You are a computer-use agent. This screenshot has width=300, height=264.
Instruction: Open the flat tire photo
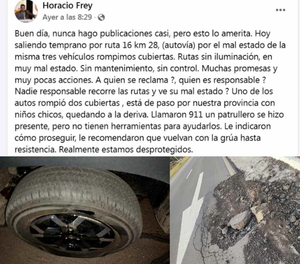pos(85,210)
